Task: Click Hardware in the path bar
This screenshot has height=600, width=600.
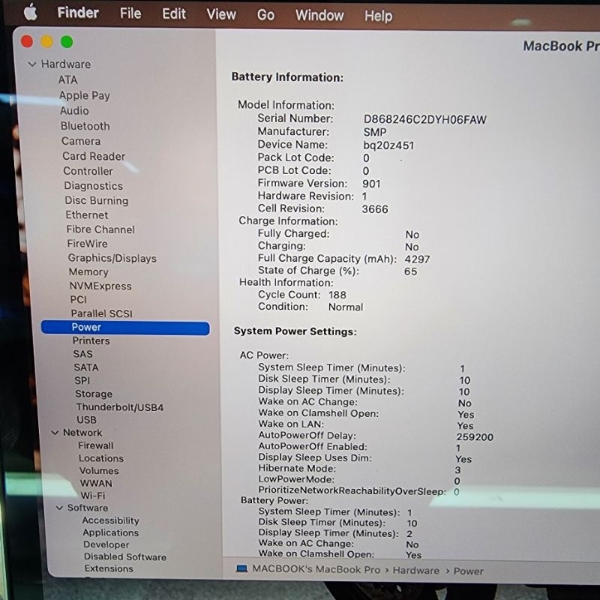Action: point(416,571)
